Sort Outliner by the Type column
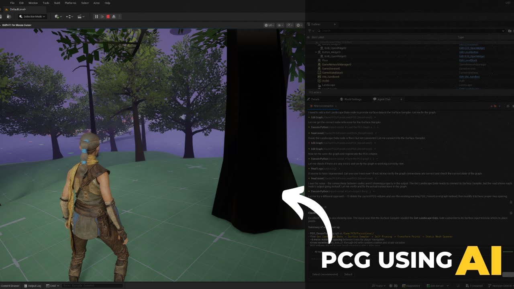Viewport: 514px width, 289px height. point(461,37)
